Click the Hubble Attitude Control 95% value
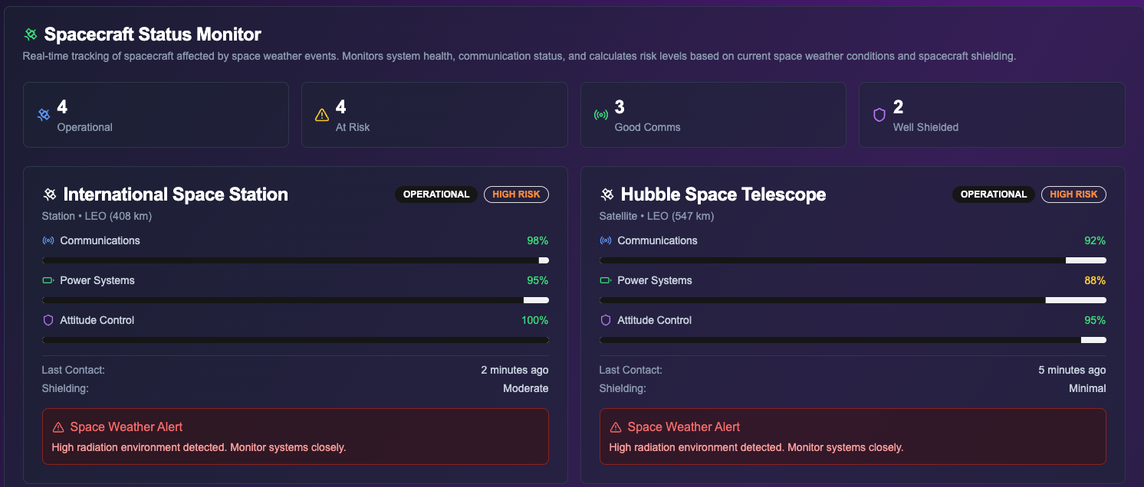This screenshot has height=487, width=1144. click(1095, 320)
